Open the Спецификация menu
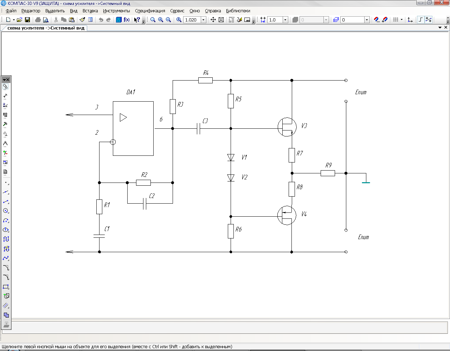The width and height of the screenshot is (450, 351). [150, 11]
